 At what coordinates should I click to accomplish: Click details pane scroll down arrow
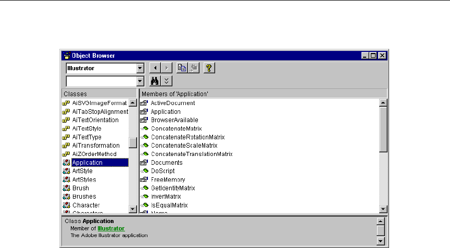(x=381, y=241)
